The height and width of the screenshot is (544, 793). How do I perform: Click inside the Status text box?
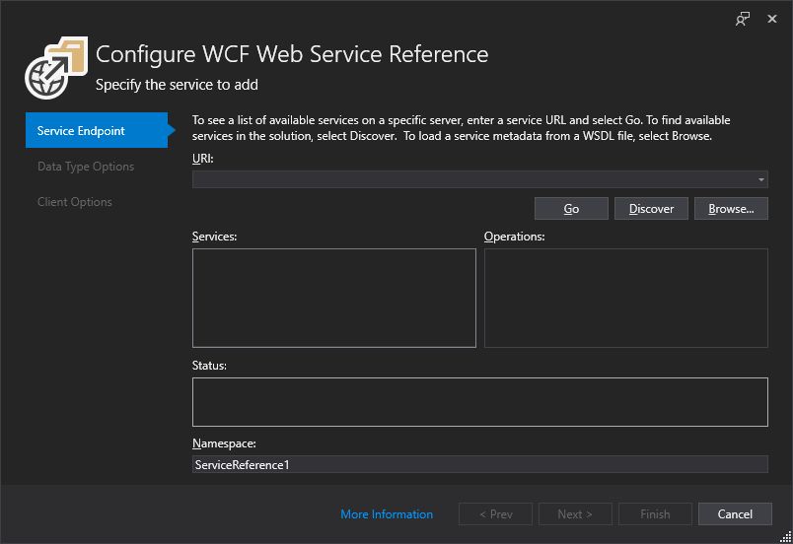pyautogui.click(x=480, y=402)
